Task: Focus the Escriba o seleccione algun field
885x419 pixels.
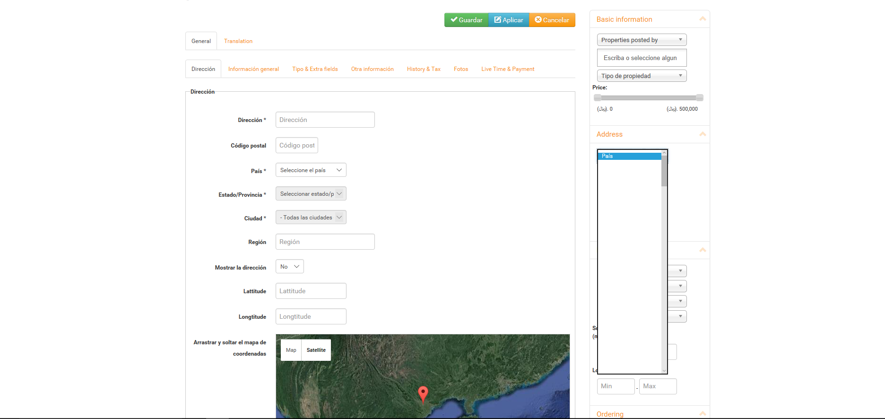Action: click(x=642, y=58)
